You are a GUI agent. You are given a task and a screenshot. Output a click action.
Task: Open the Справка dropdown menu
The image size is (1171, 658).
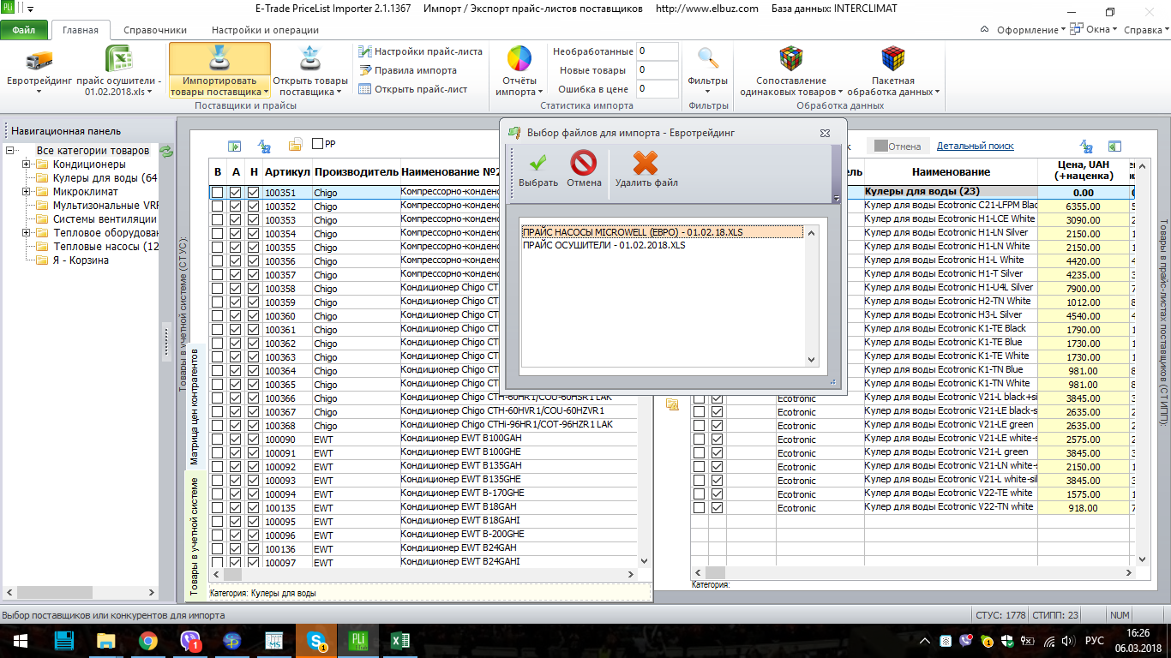1147,30
